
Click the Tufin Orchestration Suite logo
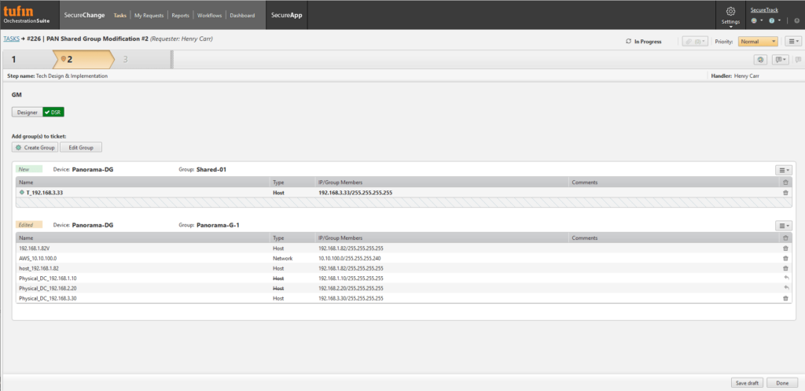click(x=27, y=15)
